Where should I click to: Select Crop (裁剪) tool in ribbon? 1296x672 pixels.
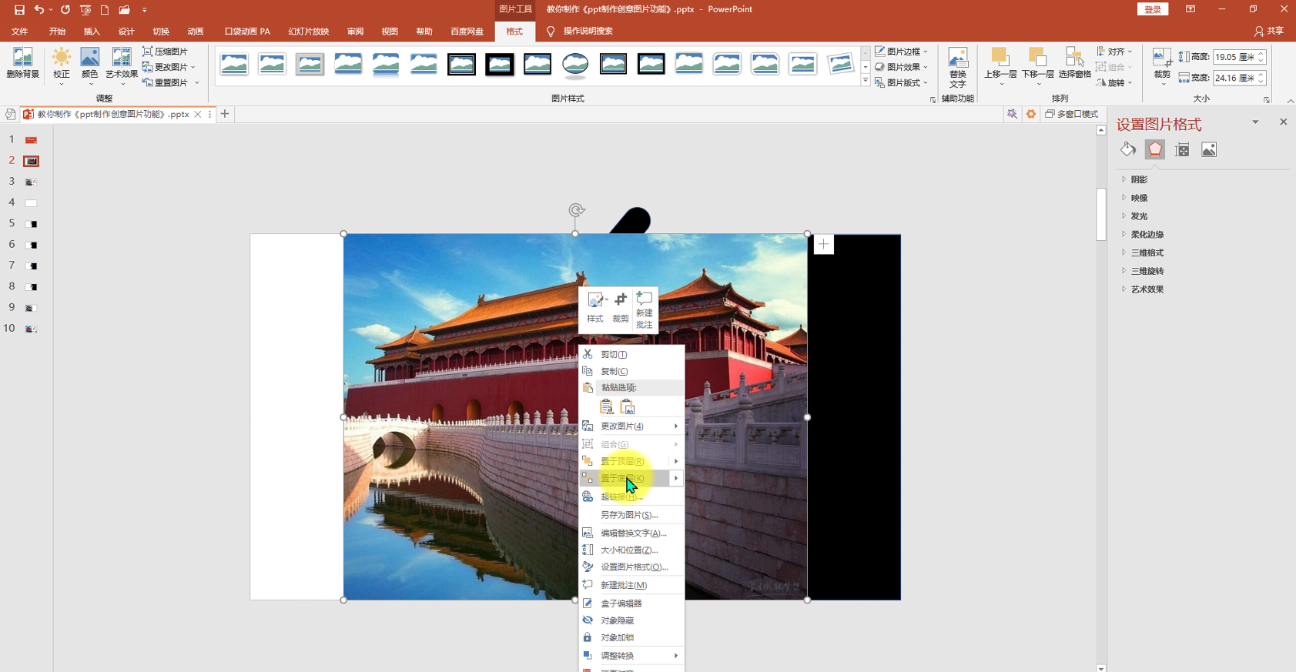click(1162, 65)
